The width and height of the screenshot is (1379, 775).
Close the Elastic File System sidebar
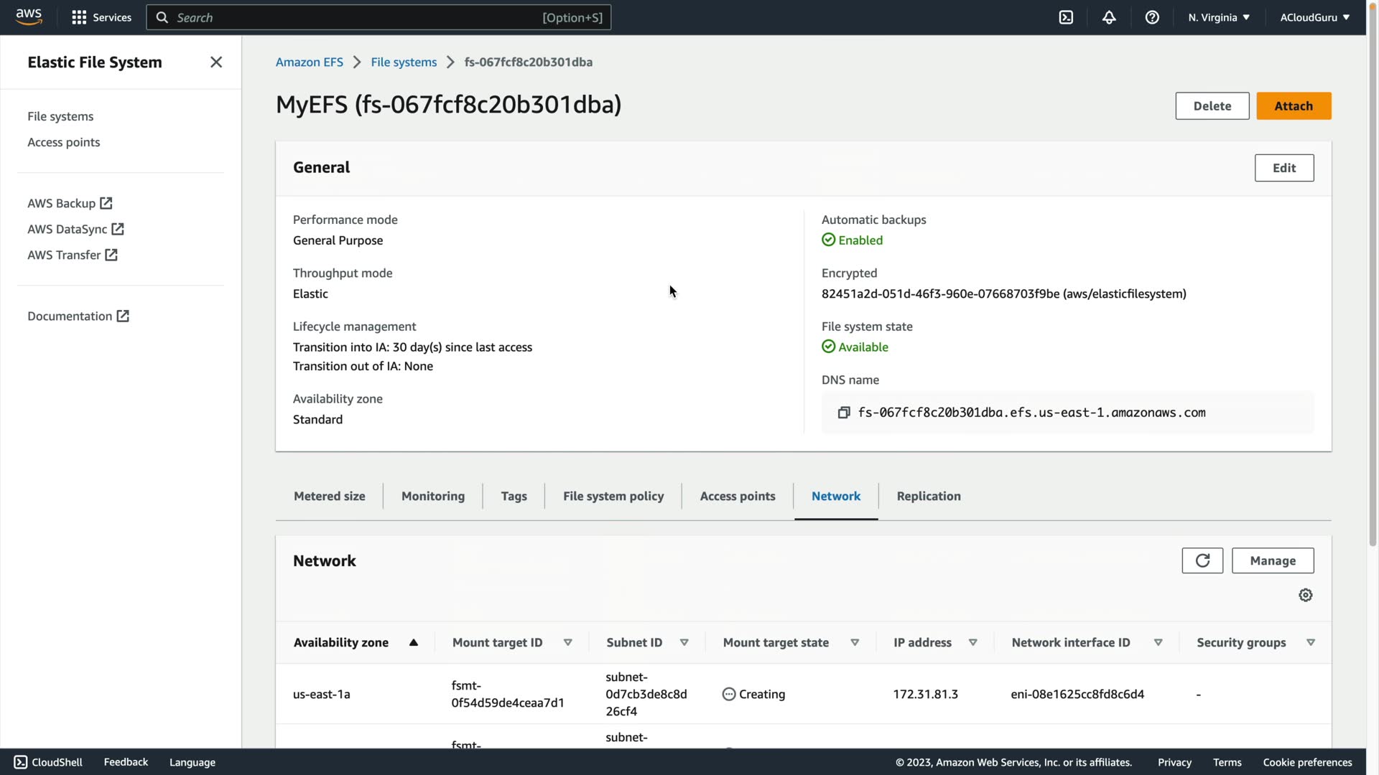tap(216, 62)
